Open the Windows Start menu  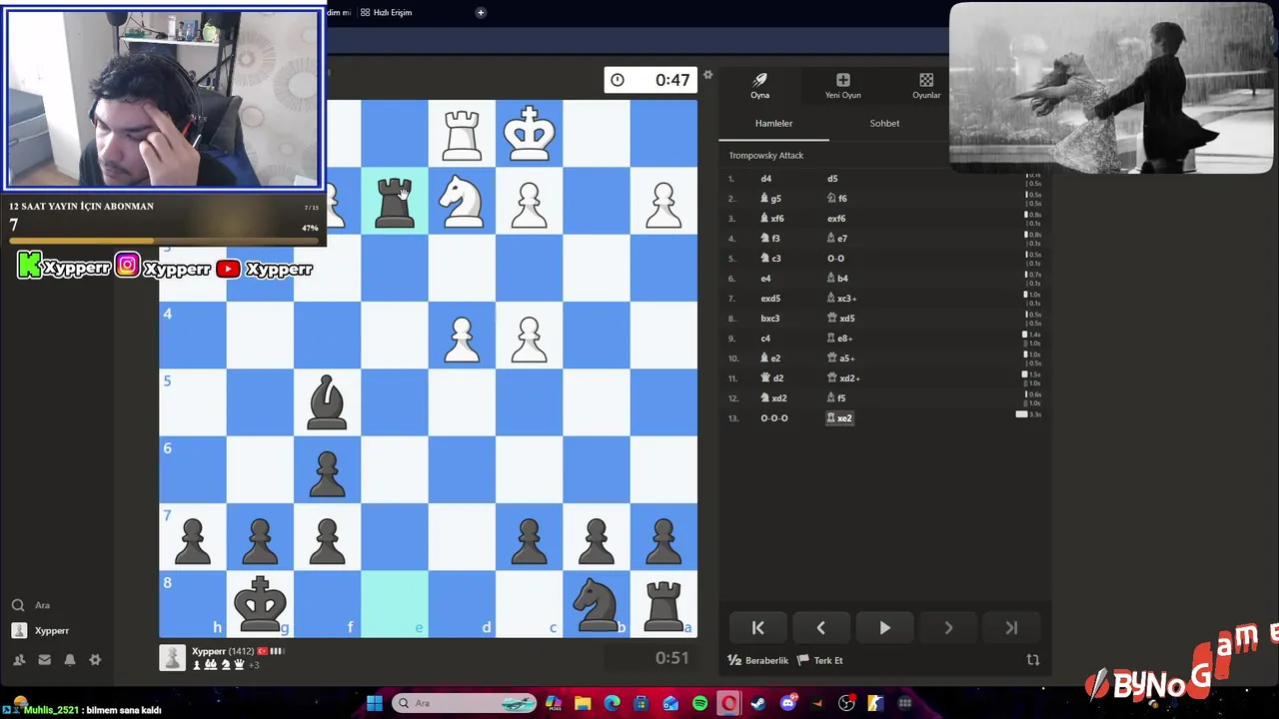(375, 704)
